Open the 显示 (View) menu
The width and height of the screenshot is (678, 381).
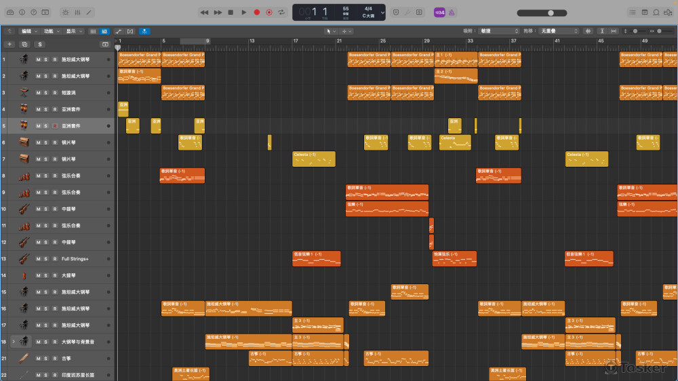tap(73, 31)
